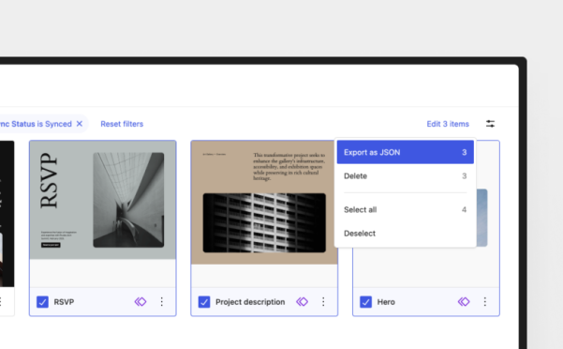
Task: Click the sync diamond icon on Project description
Action: pyautogui.click(x=302, y=301)
